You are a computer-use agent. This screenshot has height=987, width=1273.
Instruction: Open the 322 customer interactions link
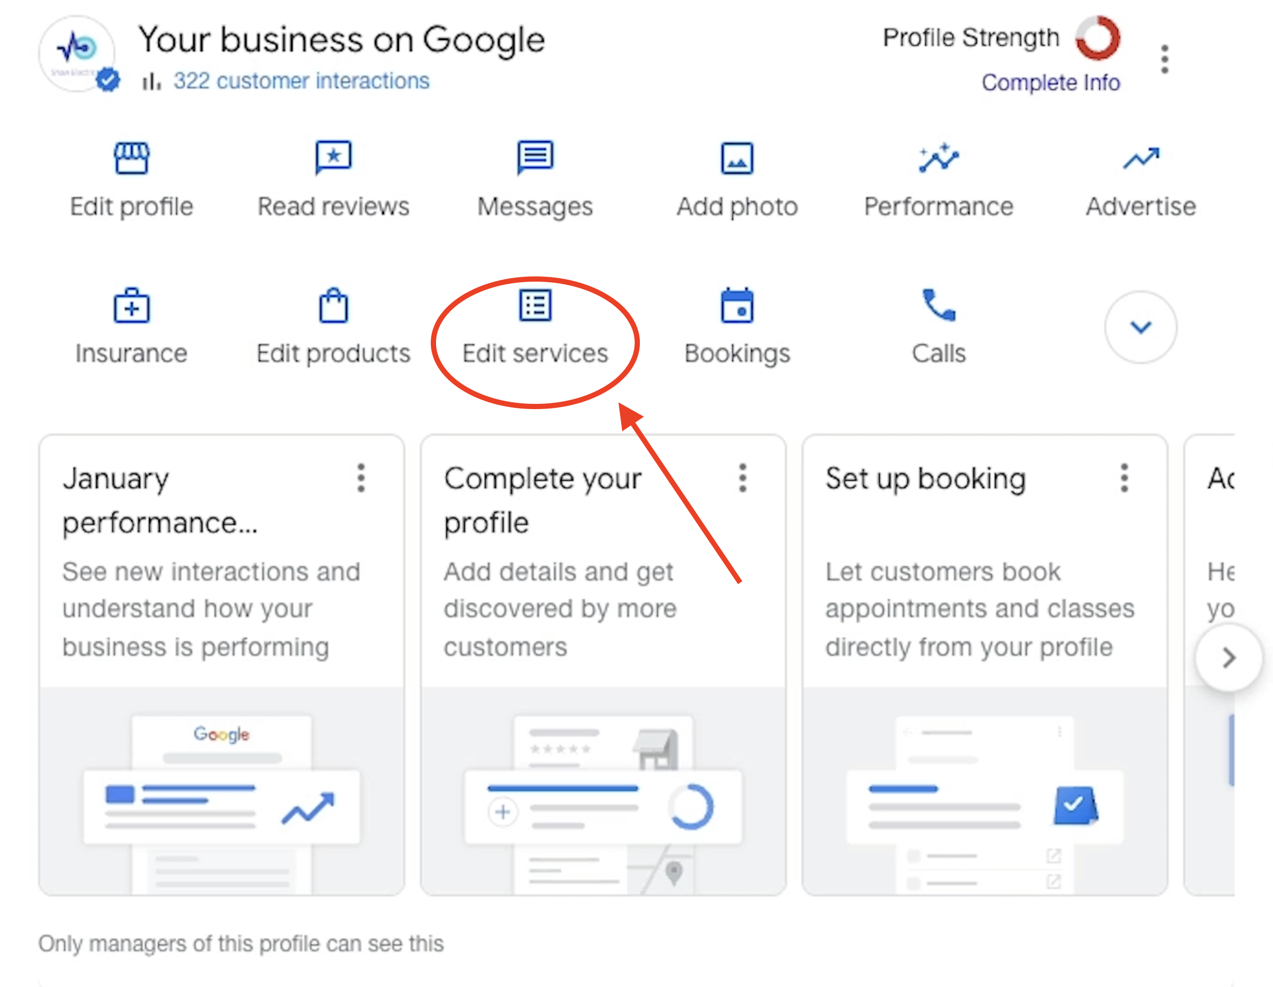point(301,80)
